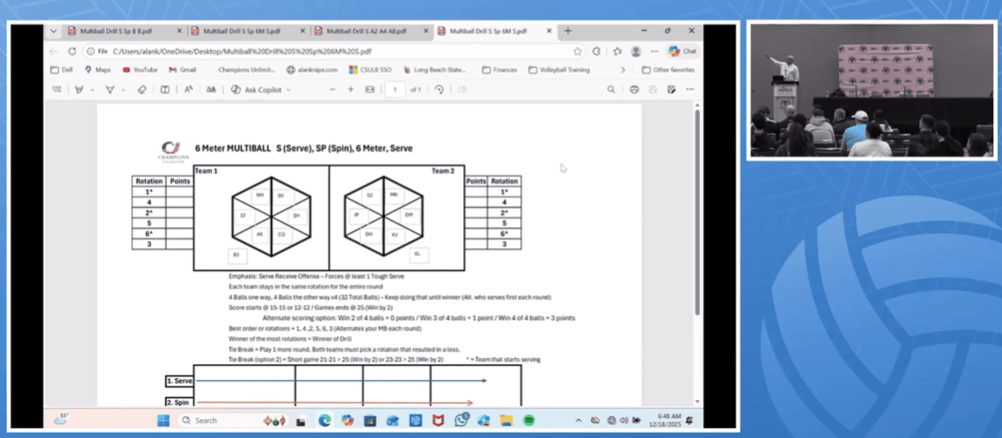Viewport: 1002px width, 438px height.
Task: Open browser extensions icon
Action: tap(596, 51)
